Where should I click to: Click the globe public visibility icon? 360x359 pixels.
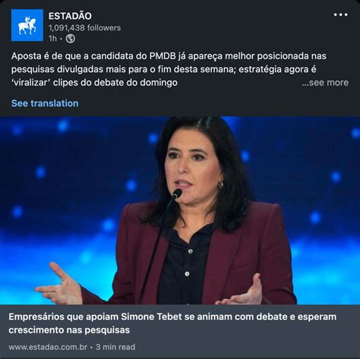pos(71,39)
